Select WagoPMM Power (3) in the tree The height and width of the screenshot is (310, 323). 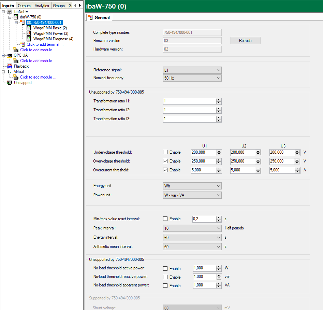[x=50, y=33]
